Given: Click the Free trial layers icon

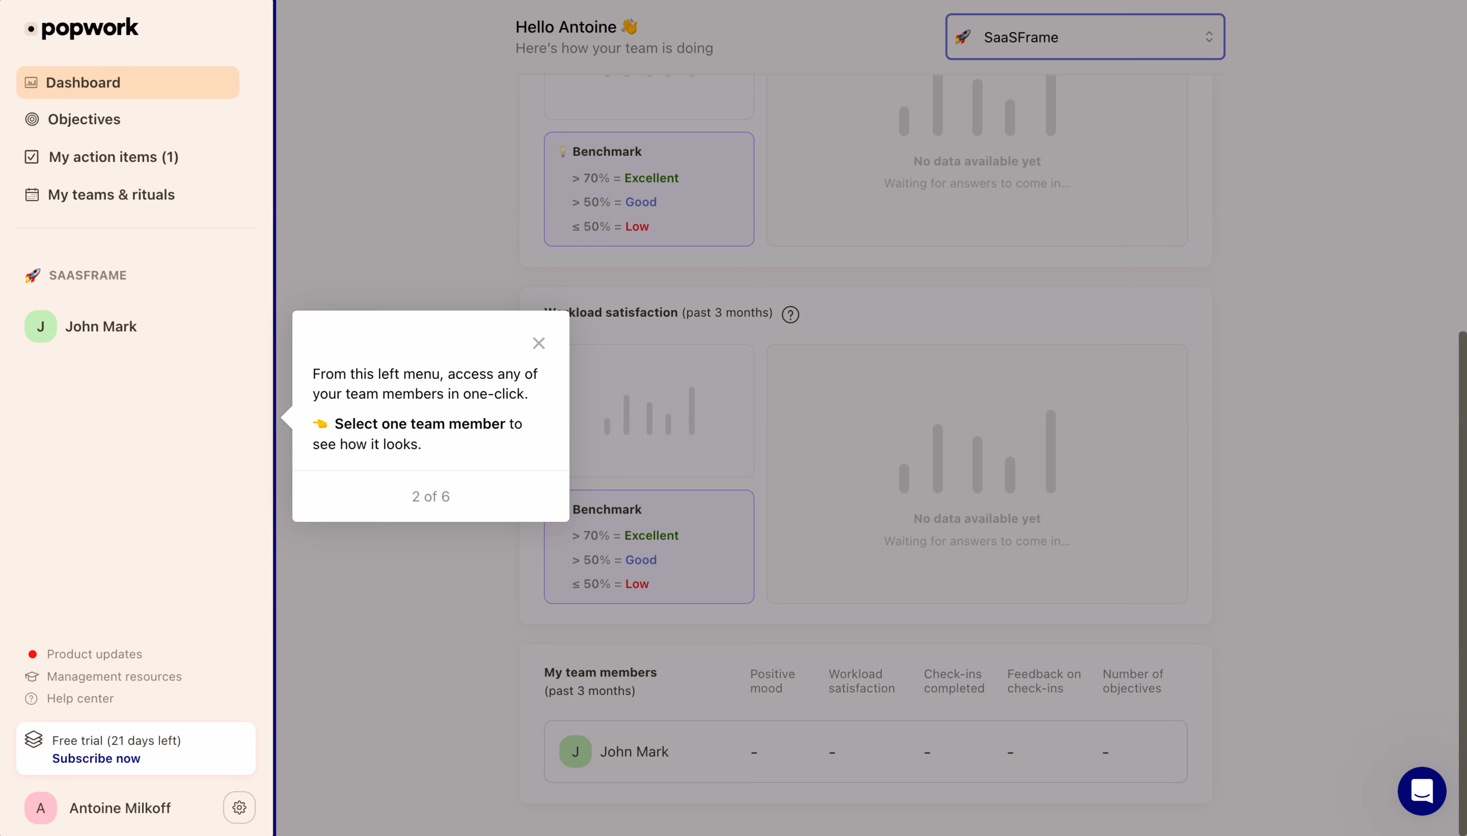Looking at the screenshot, I should pyautogui.click(x=33, y=739).
